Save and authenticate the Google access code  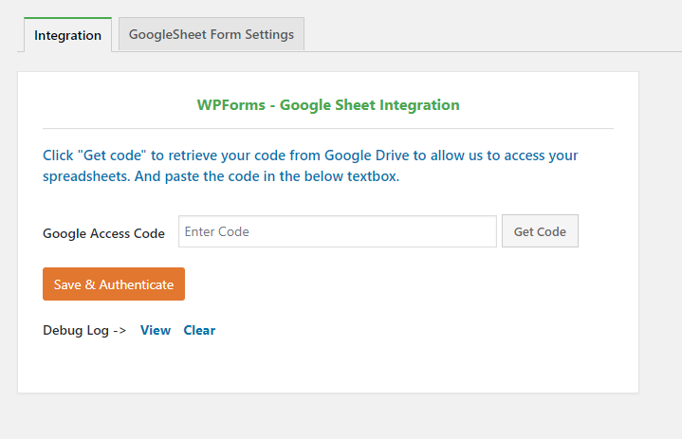pyautogui.click(x=114, y=284)
